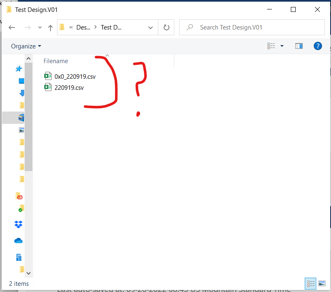The height and width of the screenshot is (292, 331).
Task: Go back with the Back arrow
Action: pos(12,27)
